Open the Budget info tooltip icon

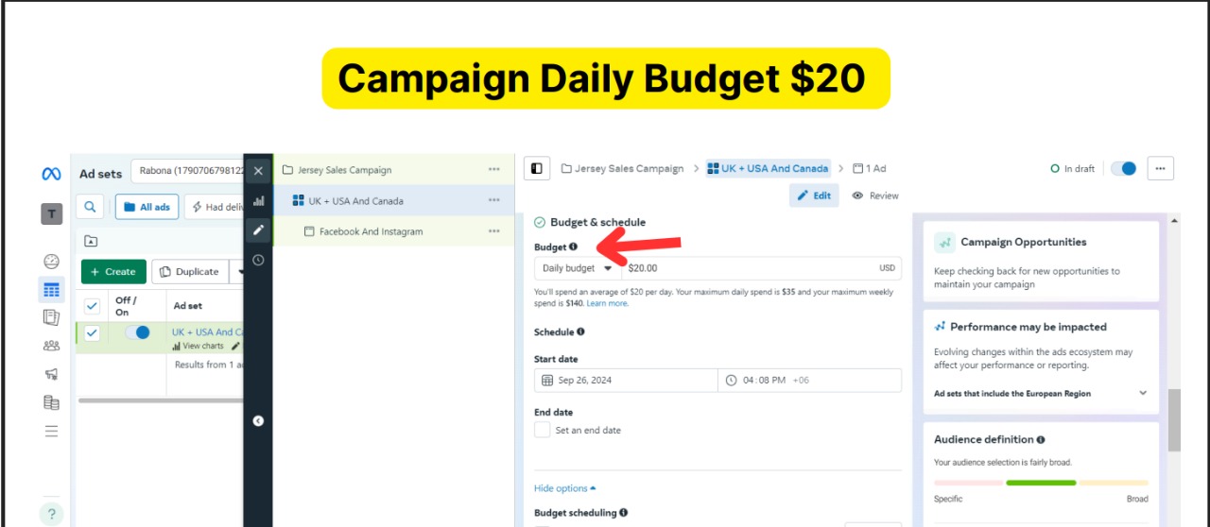click(574, 247)
